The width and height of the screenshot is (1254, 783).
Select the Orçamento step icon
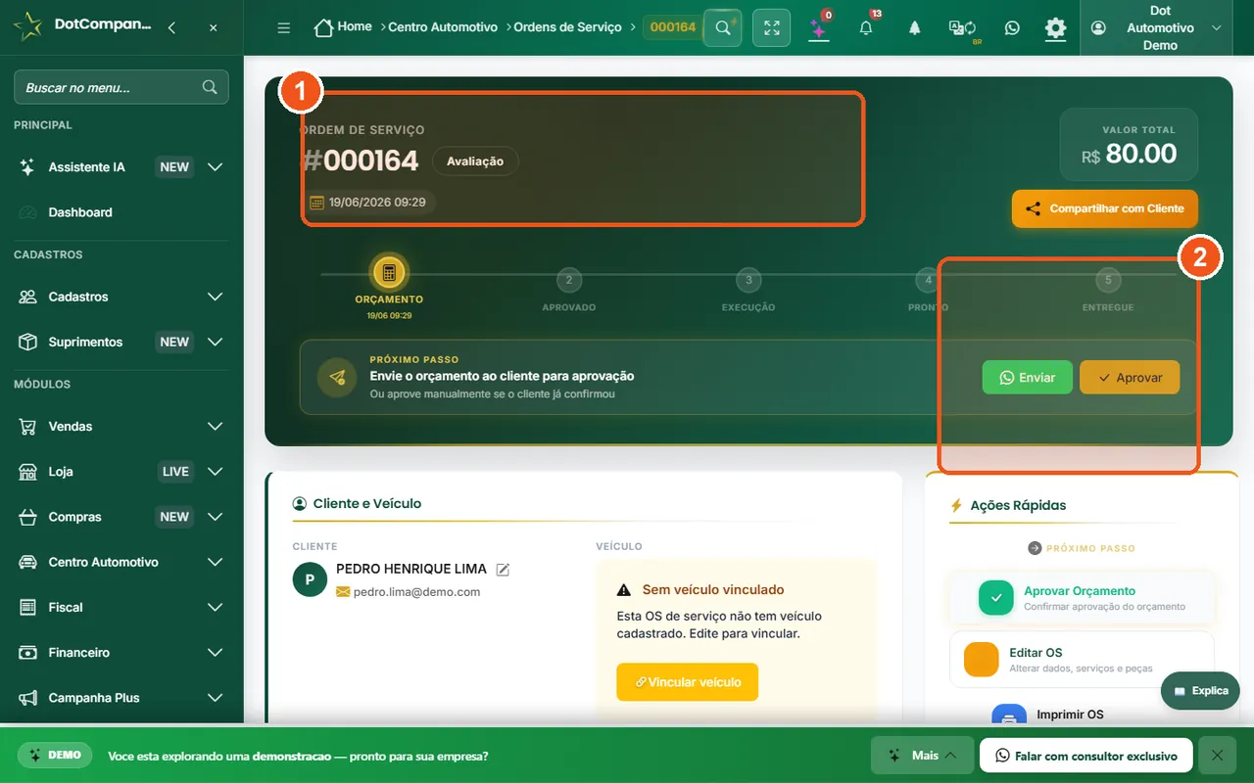click(389, 273)
